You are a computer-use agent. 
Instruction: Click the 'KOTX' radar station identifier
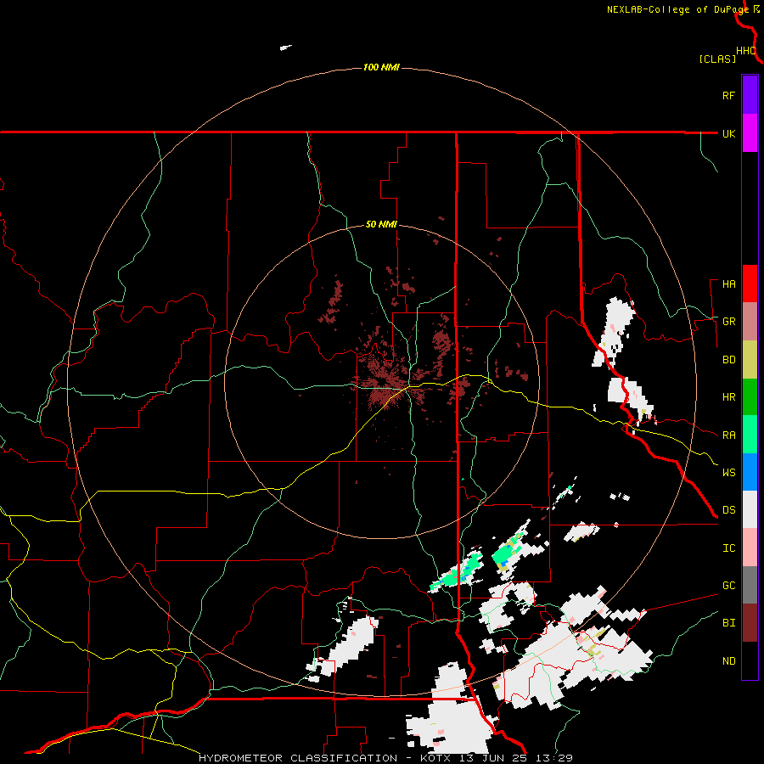[436, 758]
